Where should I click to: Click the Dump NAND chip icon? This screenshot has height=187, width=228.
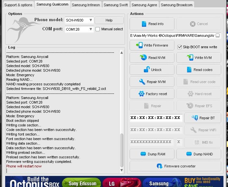pos(189,154)
